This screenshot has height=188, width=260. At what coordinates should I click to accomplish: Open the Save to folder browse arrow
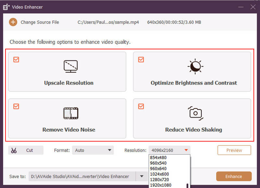tap(141, 176)
